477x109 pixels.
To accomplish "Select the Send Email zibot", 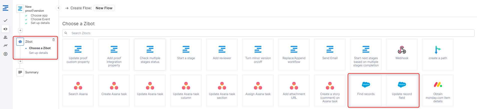I will pos(330,54).
